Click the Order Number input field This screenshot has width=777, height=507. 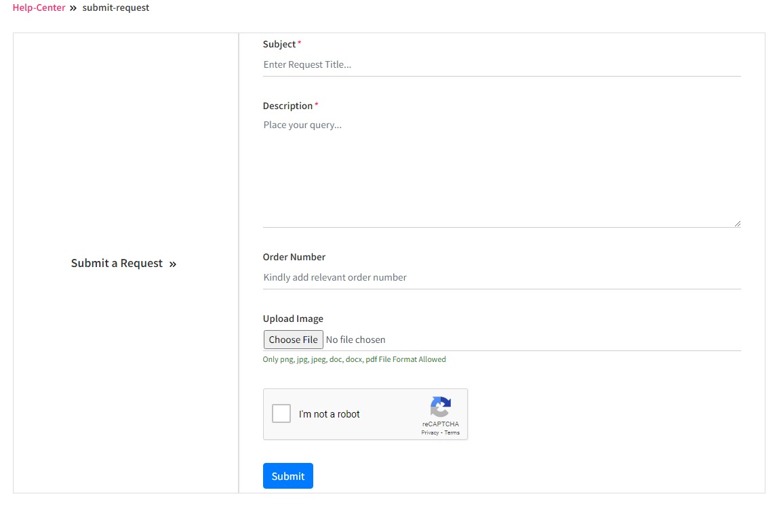click(502, 277)
